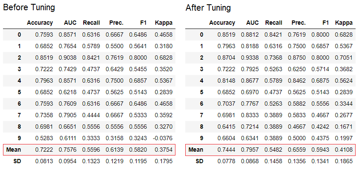Select the Kappa column header in After Tuning
This screenshot has width=359, height=170.
[x=344, y=23]
